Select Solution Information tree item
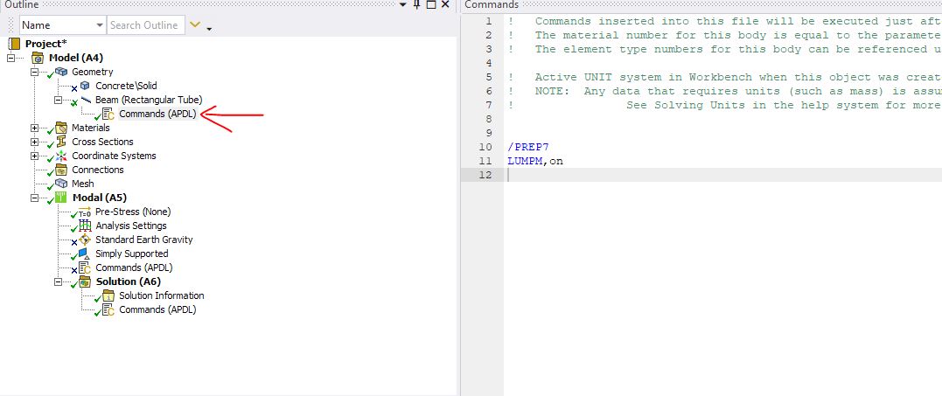 click(x=162, y=295)
